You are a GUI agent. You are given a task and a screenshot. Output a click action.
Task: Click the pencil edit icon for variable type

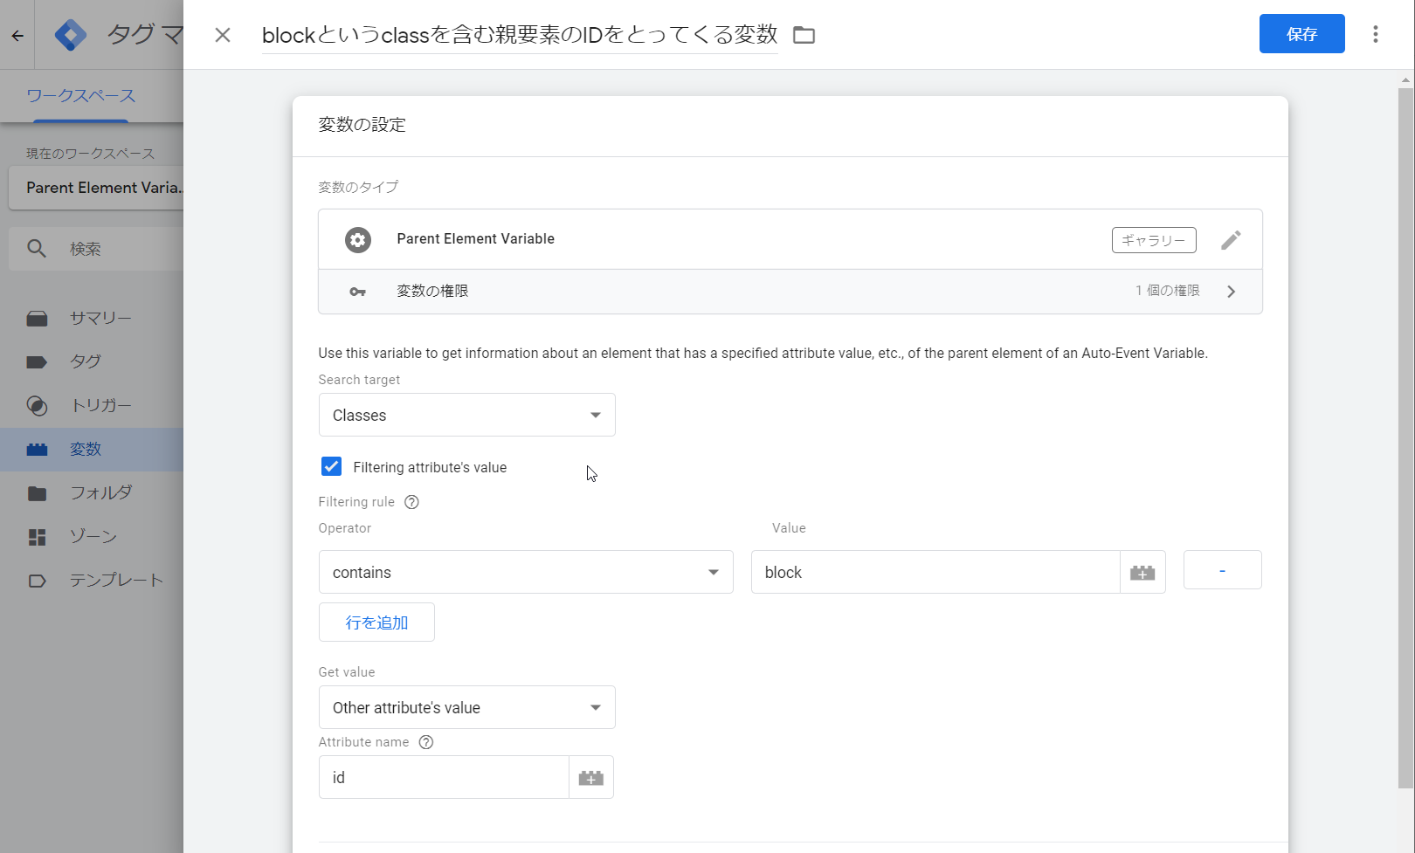[x=1231, y=240]
